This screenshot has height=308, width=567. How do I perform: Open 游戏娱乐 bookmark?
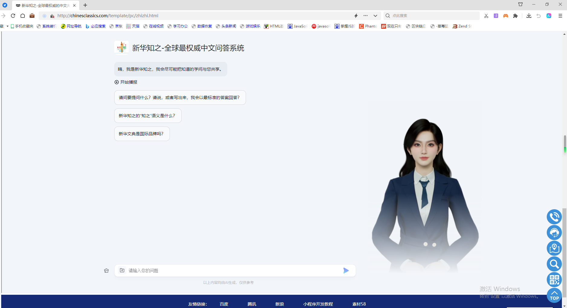[x=250, y=26]
